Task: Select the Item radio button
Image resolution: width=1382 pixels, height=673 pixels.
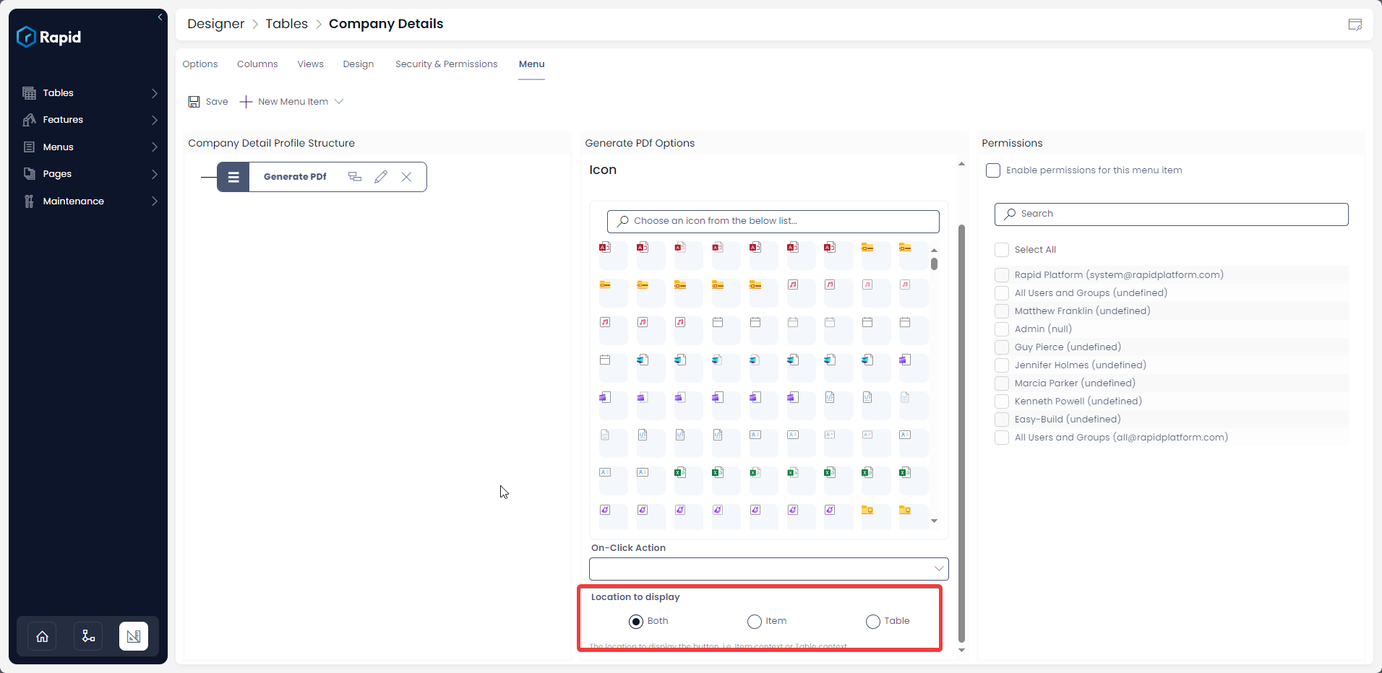Action: click(x=755, y=622)
